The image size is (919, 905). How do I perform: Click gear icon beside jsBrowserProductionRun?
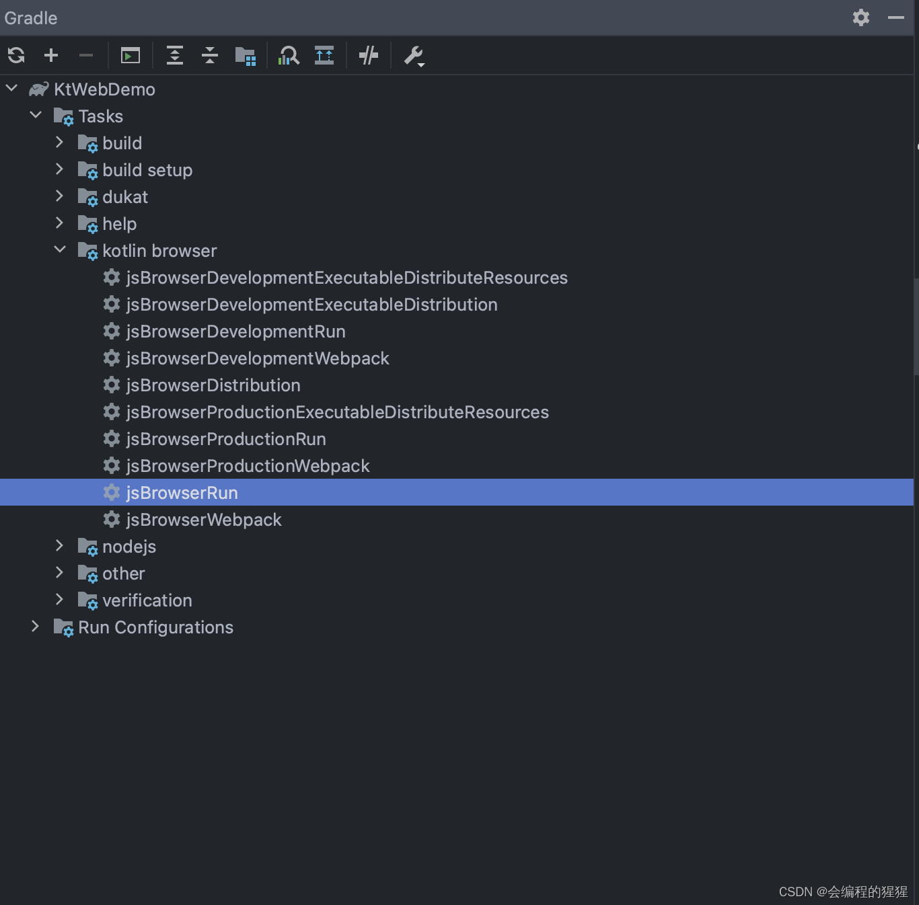(112, 438)
